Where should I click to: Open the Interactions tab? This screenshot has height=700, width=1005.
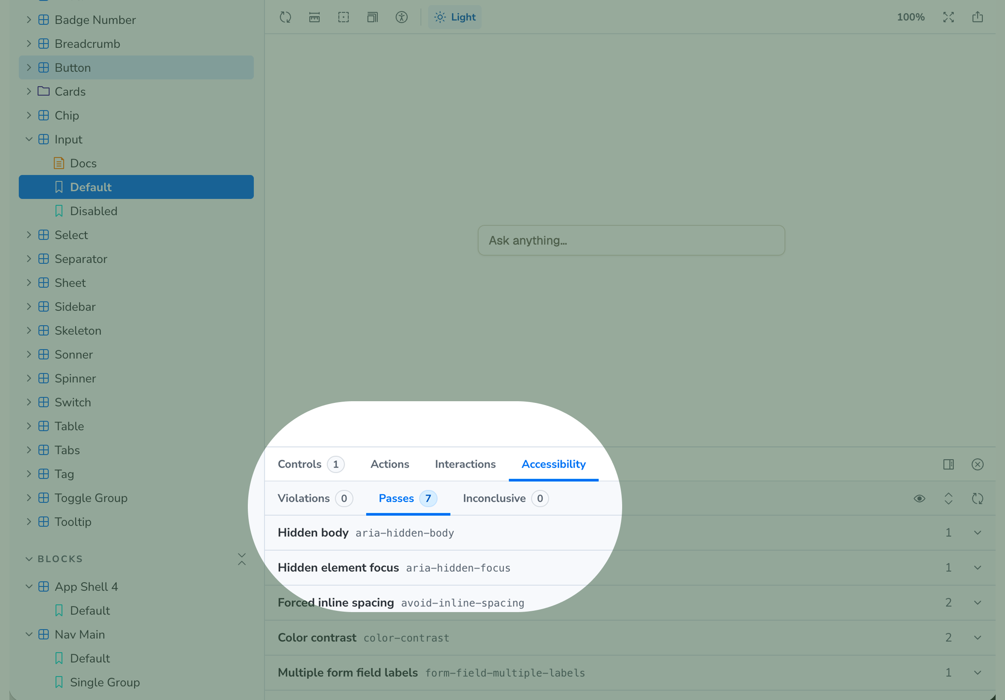[x=465, y=464]
